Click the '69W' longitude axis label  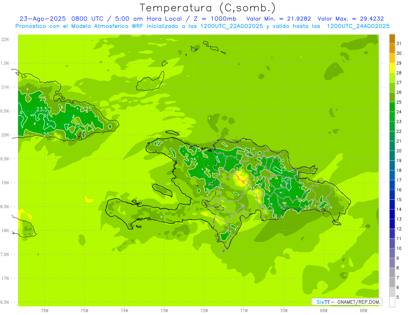coord(324,311)
